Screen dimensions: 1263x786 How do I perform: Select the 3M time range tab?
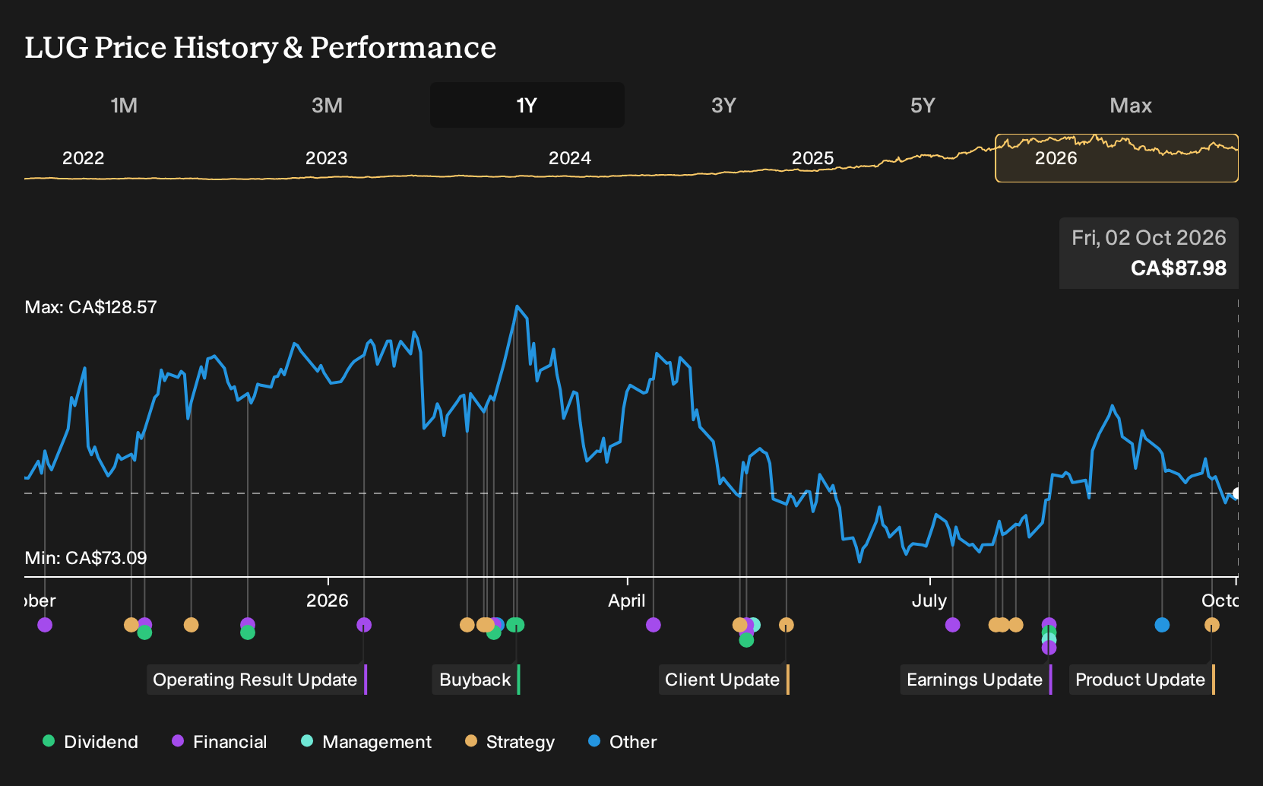[327, 105]
